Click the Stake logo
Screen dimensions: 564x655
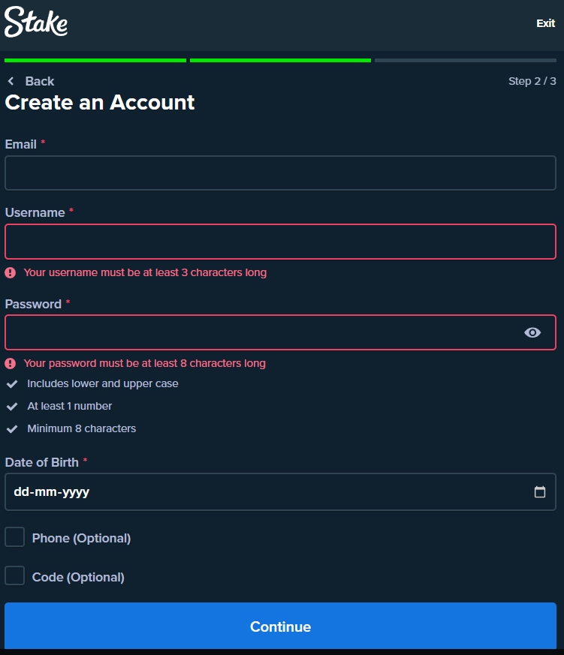(36, 23)
